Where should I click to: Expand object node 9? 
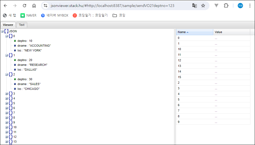pyautogui.click(x=6, y=123)
